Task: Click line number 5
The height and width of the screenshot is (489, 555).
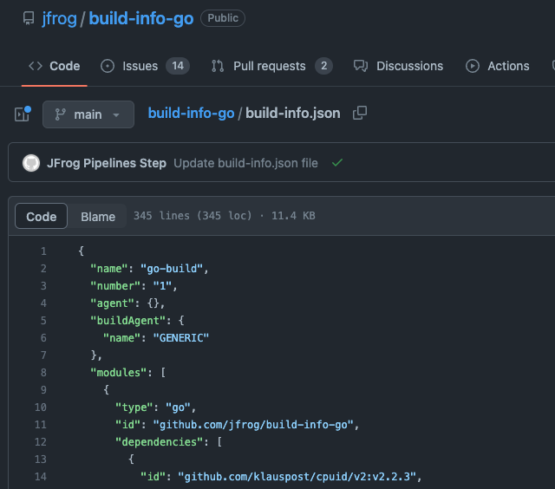Action: 43,321
